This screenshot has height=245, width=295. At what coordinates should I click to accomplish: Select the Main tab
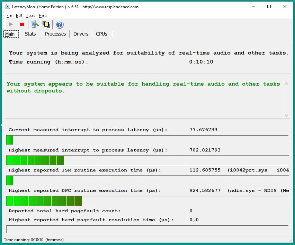point(10,34)
